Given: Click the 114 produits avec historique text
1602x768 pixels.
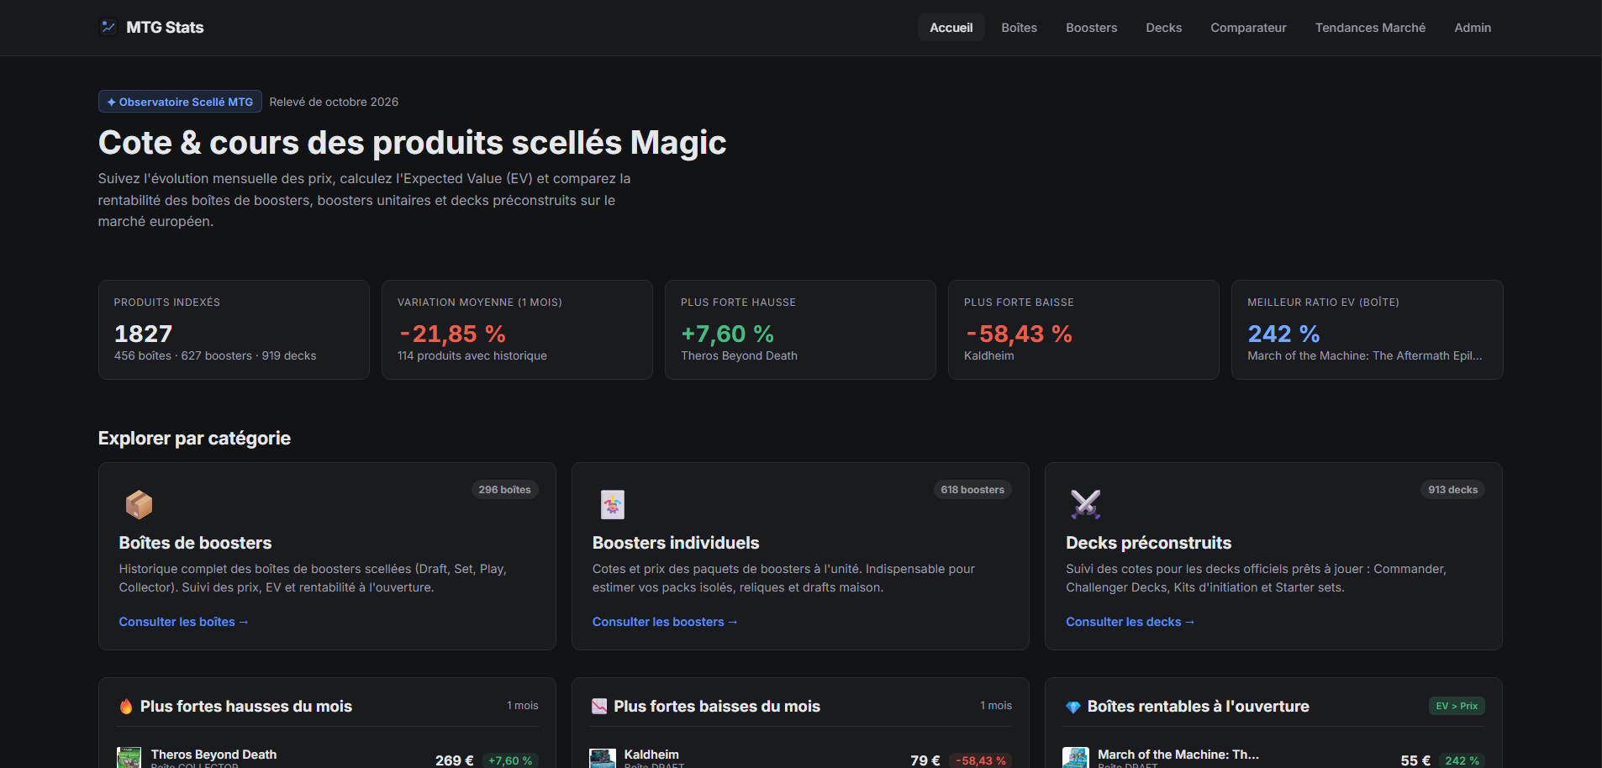Looking at the screenshot, I should pos(472,355).
